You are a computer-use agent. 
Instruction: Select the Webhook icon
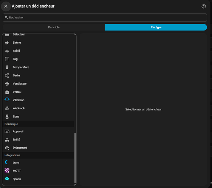pyautogui.click(x=7, y=109)
